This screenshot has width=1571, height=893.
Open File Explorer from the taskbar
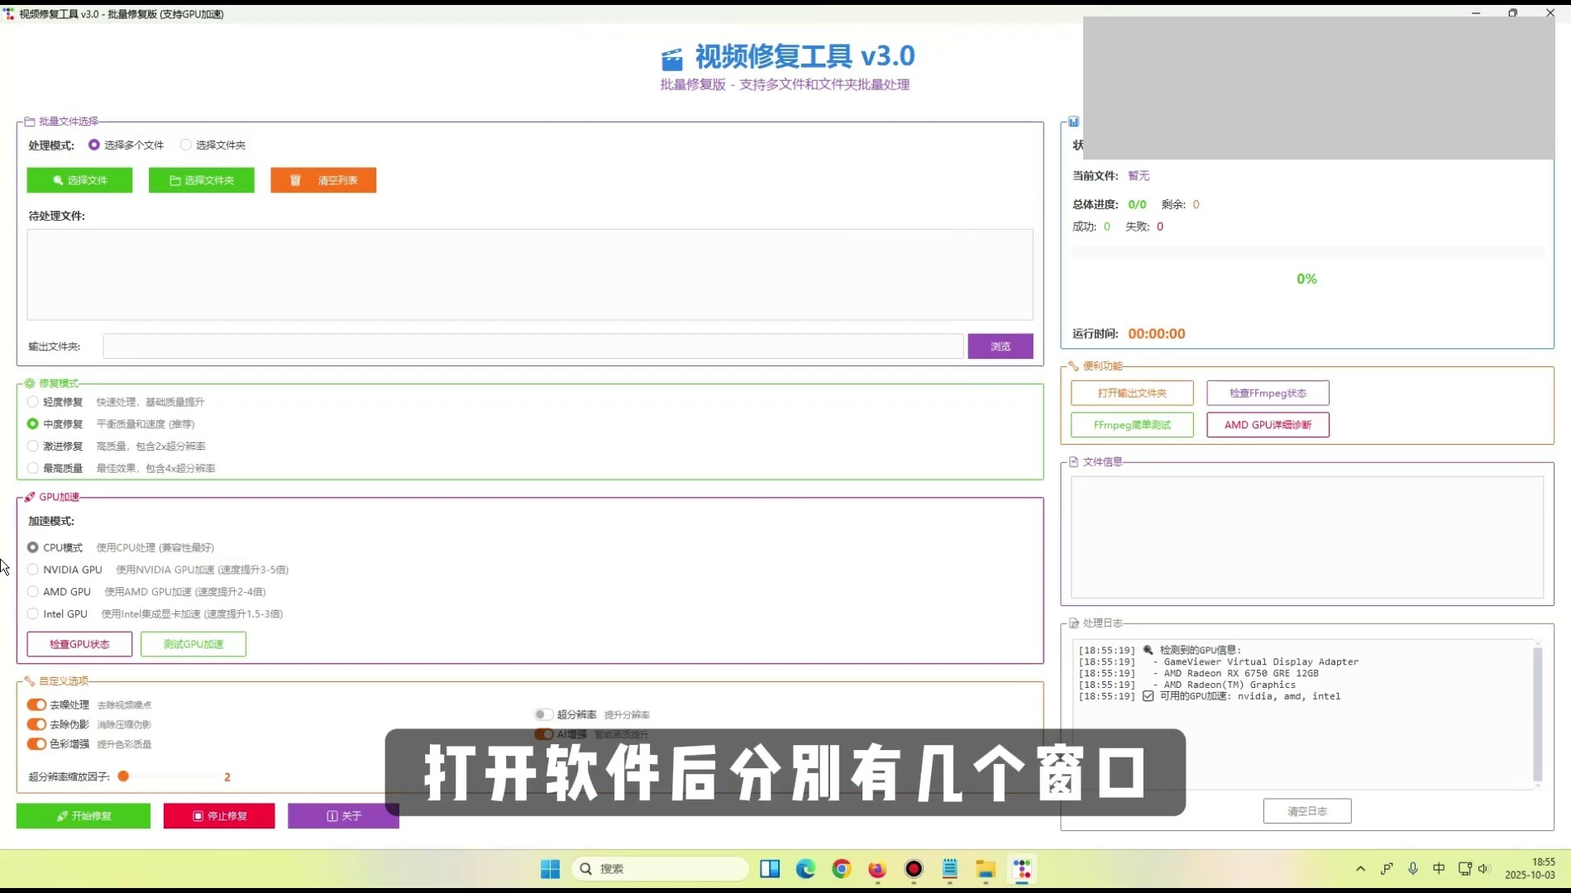tap(986, 869)
